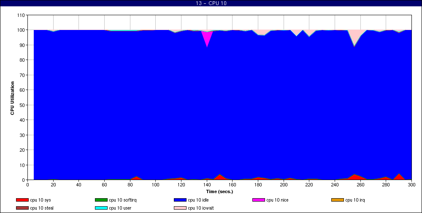Viewport: 422px width, 213px height.
Task: Click the red sys peak near 290 seconds
Action: pyautogui.click(x=399, y=177)
